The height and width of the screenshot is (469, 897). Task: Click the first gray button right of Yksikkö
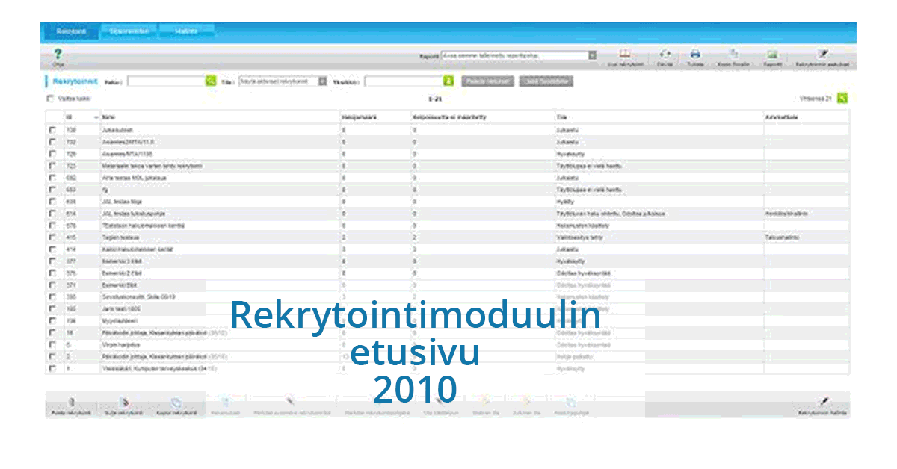coord(488,81)
